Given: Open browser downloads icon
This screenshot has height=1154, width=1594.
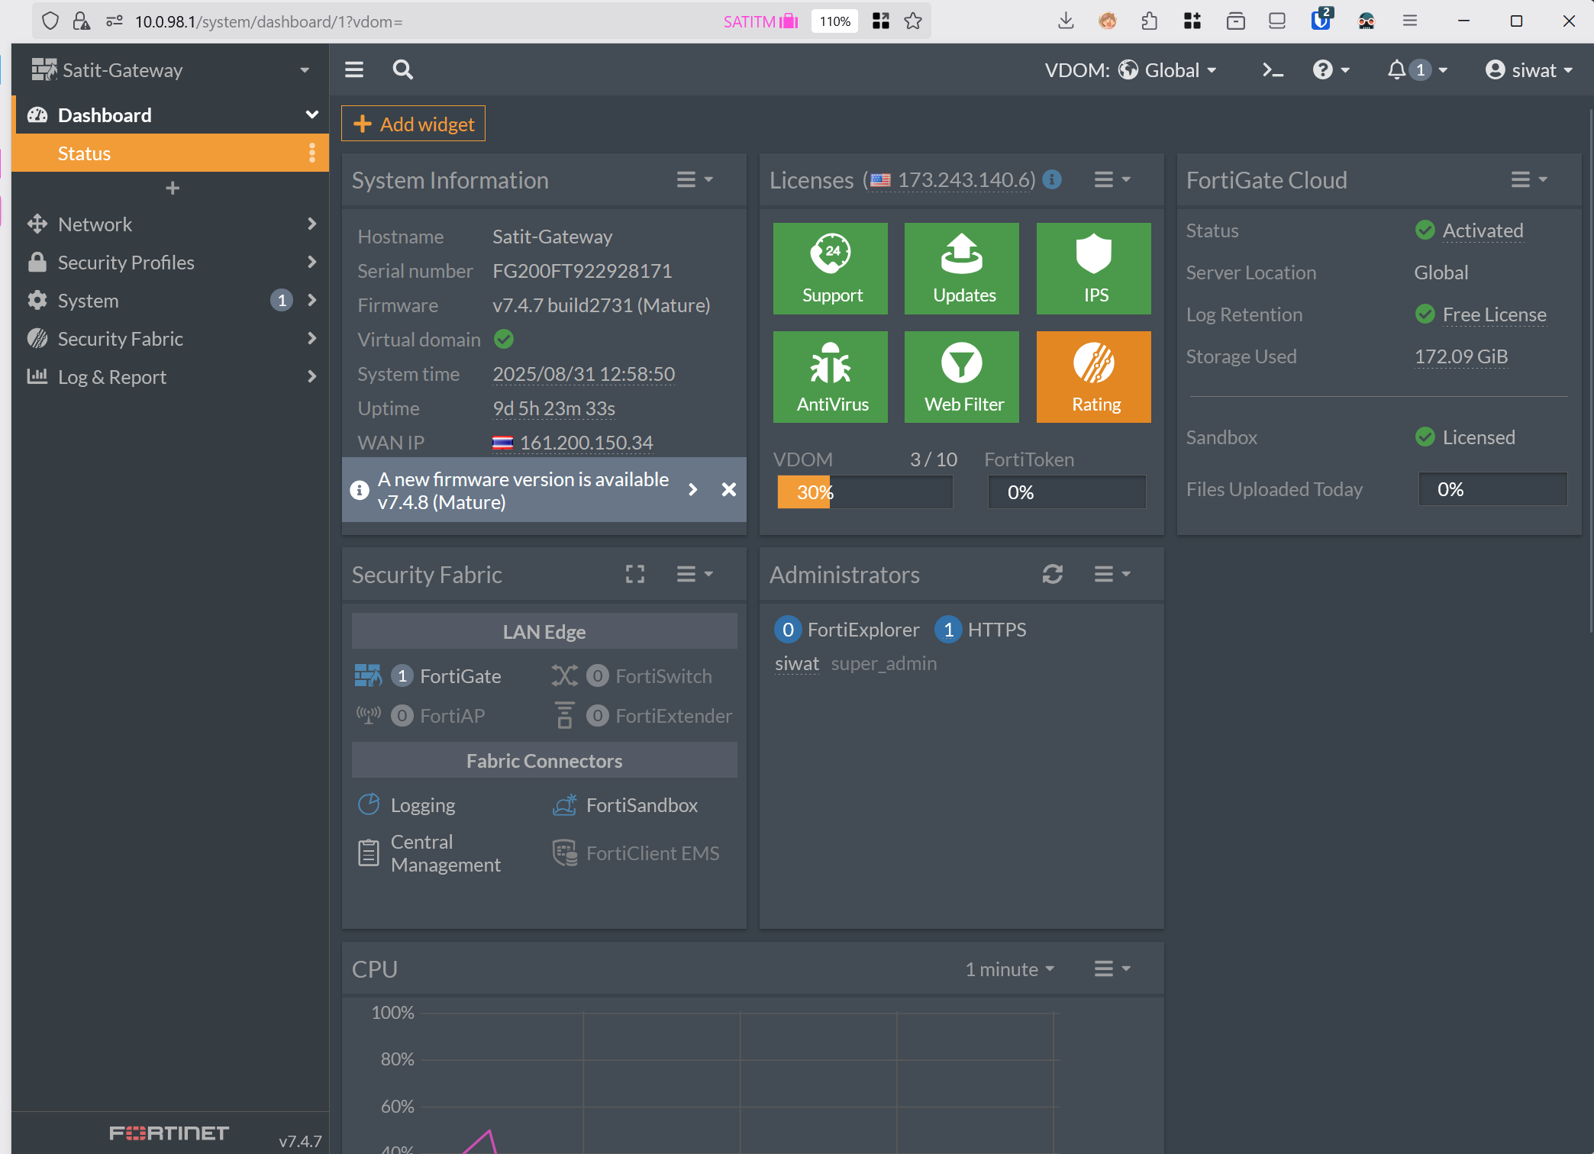Looking at the screenshot, I should point(1066,21).
